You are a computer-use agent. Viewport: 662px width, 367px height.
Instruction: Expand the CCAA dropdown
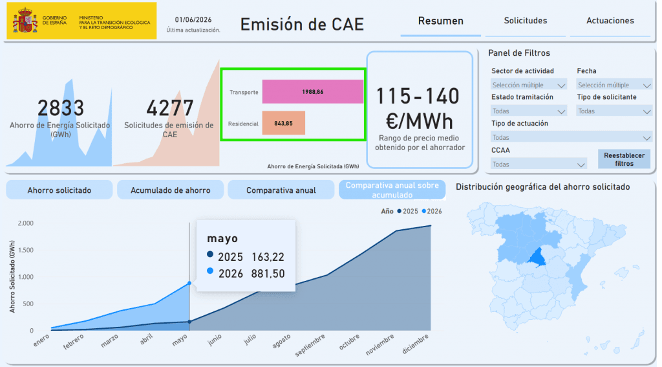[539, 164]
